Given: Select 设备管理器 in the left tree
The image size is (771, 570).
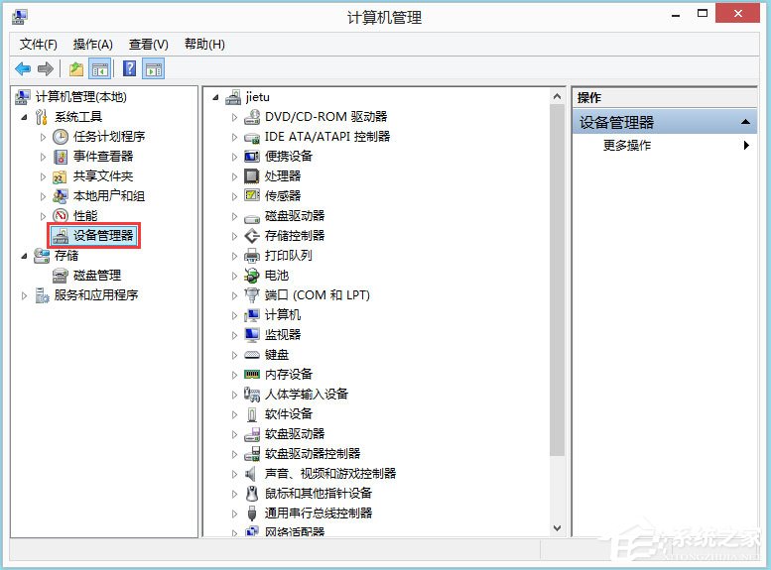Looking at the screenshot, I should tap(103, 235).
